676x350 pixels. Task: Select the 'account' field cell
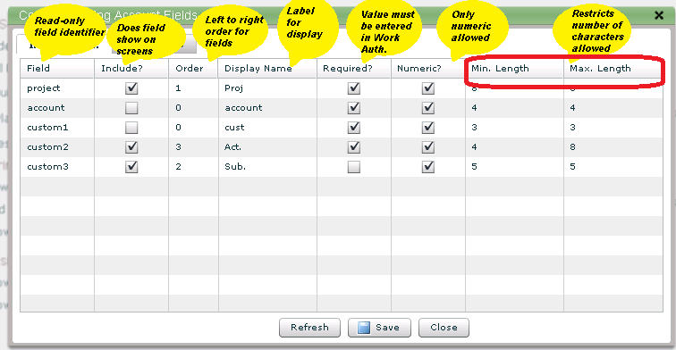tap(57, 108)
